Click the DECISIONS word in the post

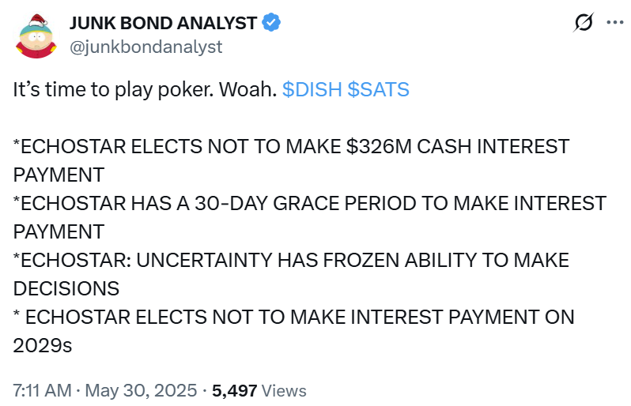66,288
